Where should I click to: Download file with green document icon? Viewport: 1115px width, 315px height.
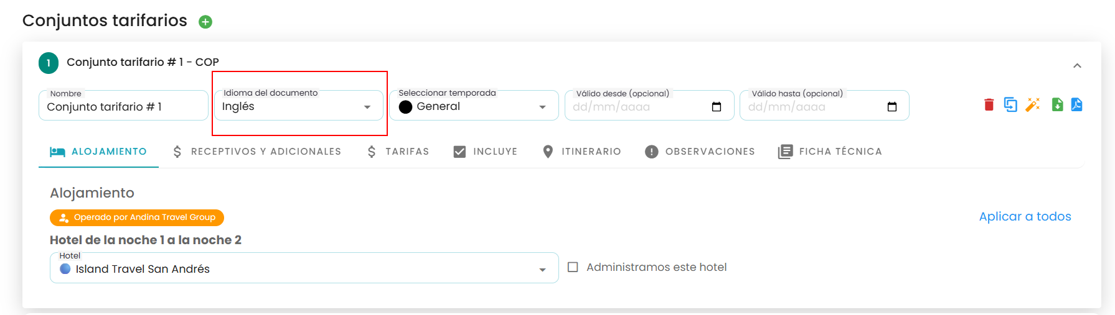point(1057,104)
